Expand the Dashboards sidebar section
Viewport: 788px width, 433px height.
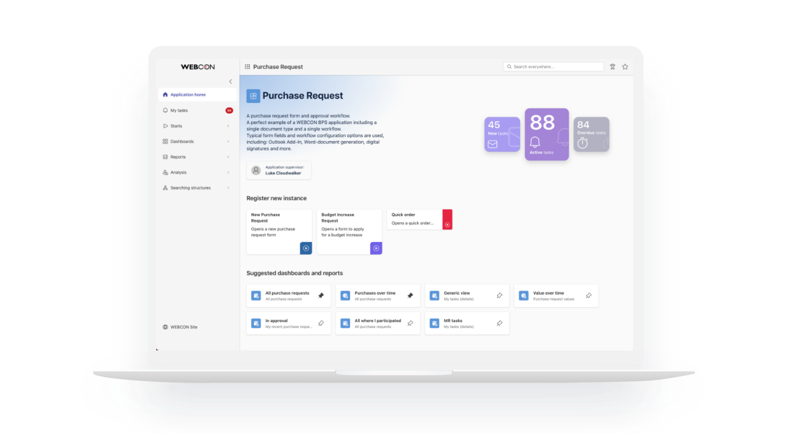point(228,142)
